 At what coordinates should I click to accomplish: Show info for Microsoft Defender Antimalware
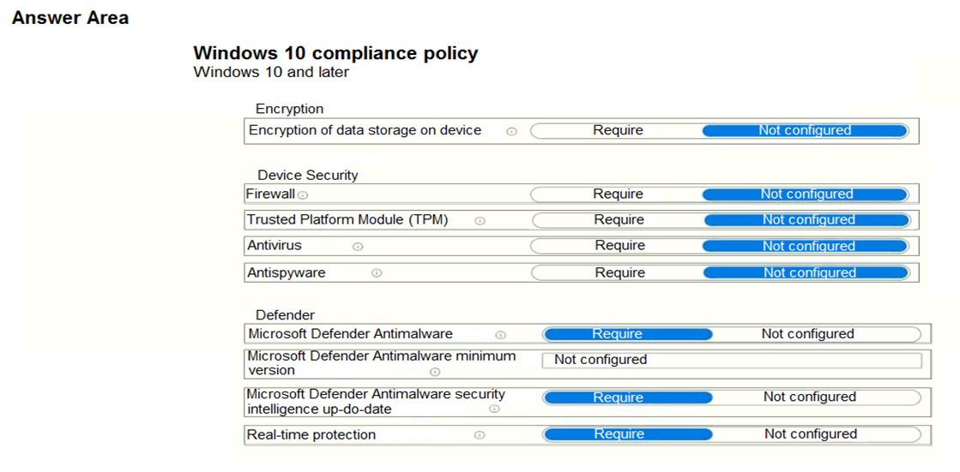click(501, 335)
